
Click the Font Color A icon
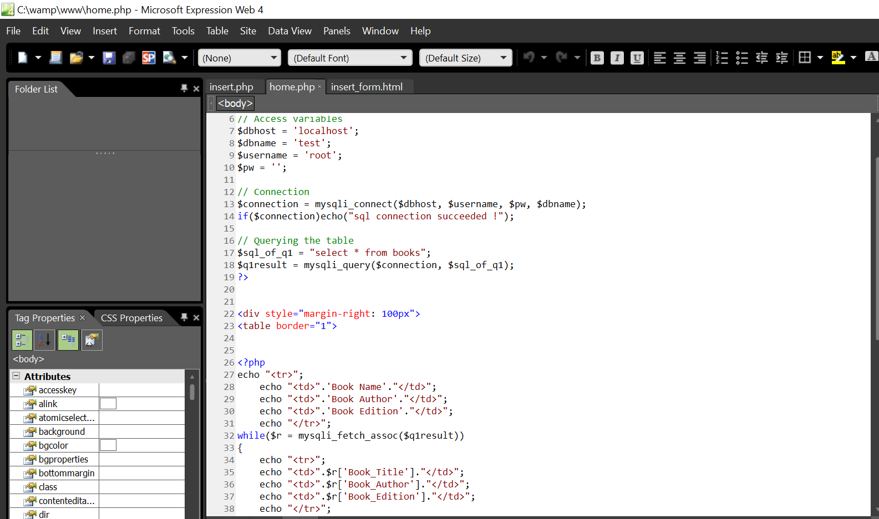click(x=871, y=57)
